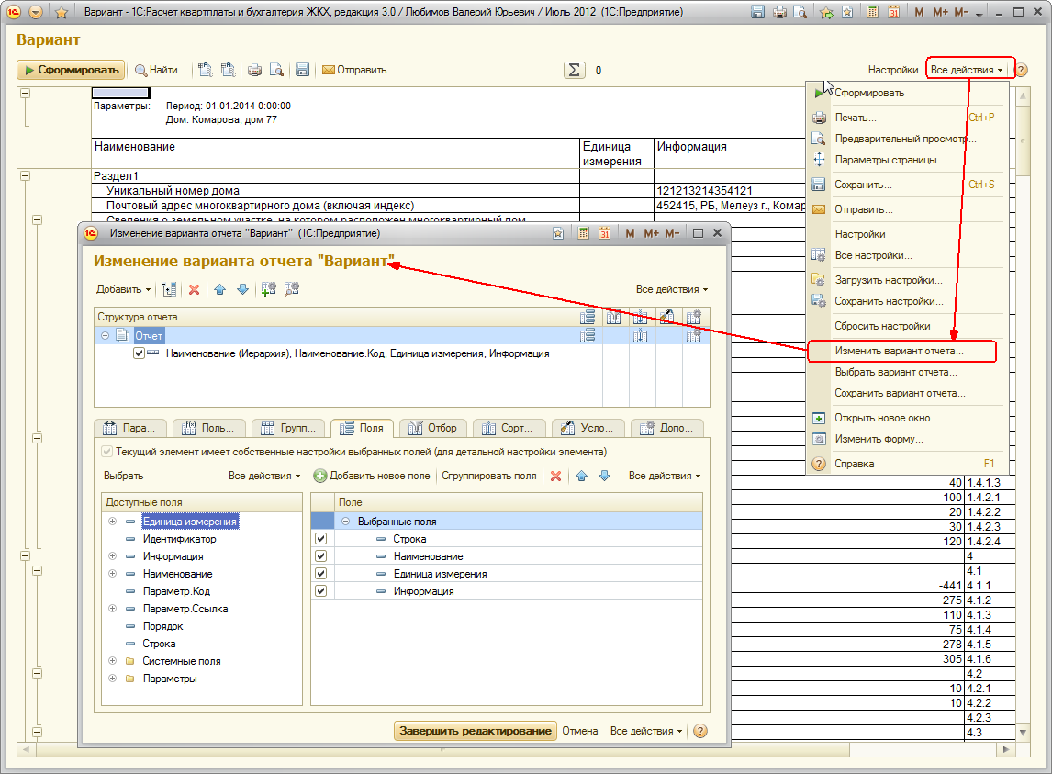Image resolution: width=1052 pixels, height=774 pixels.
Task: Click the Настройки link in main toolbar
Action: click(893, 70)
